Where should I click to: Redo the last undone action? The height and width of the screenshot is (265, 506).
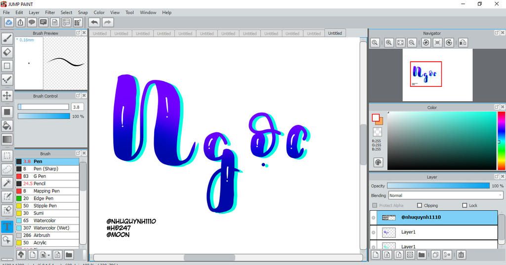108,22
